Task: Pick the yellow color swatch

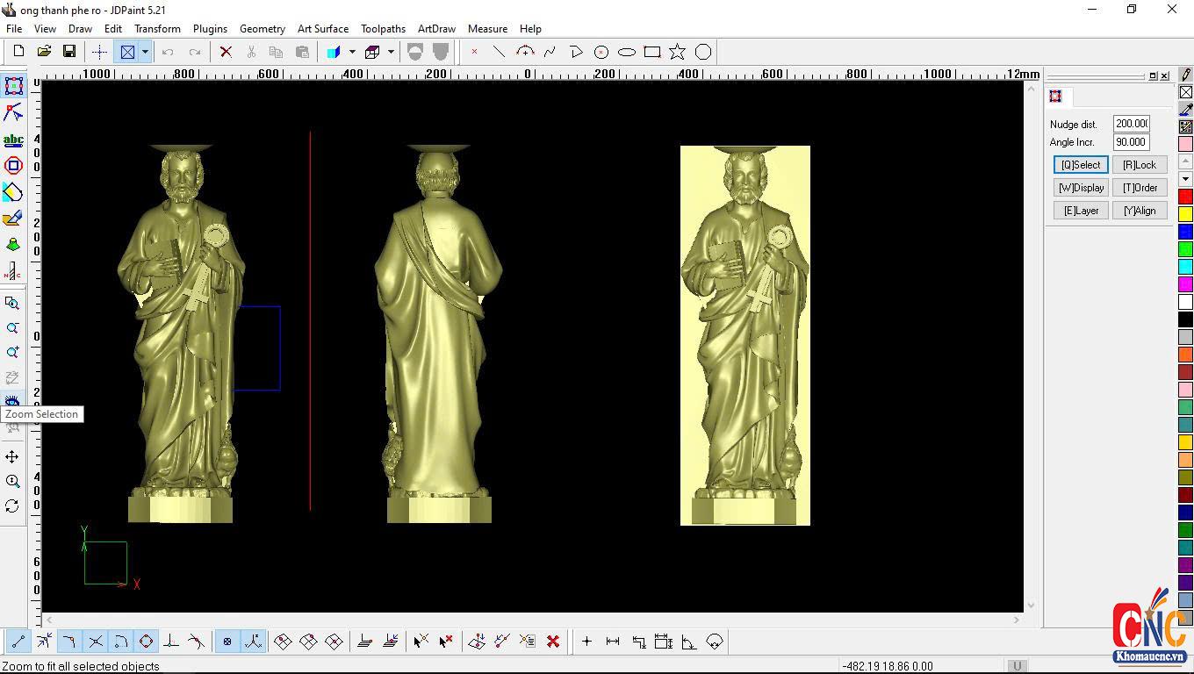Action: [x=1185, y=214]
